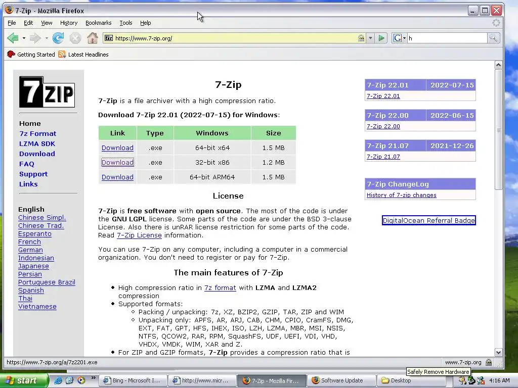Open back history dropdown arrow
This screenshot has width=518, height=388.
24,38
